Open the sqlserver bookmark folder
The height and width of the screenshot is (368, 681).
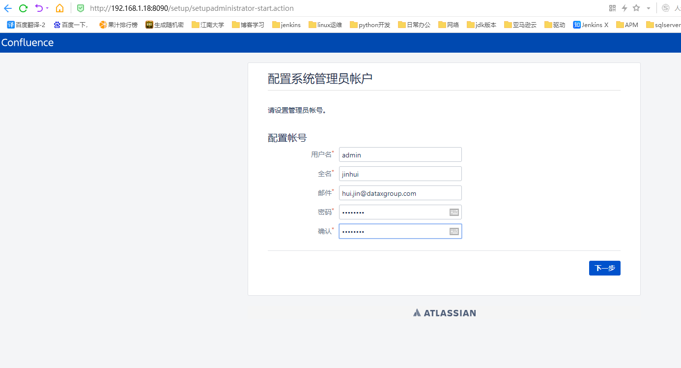click(x=663, y=25)
